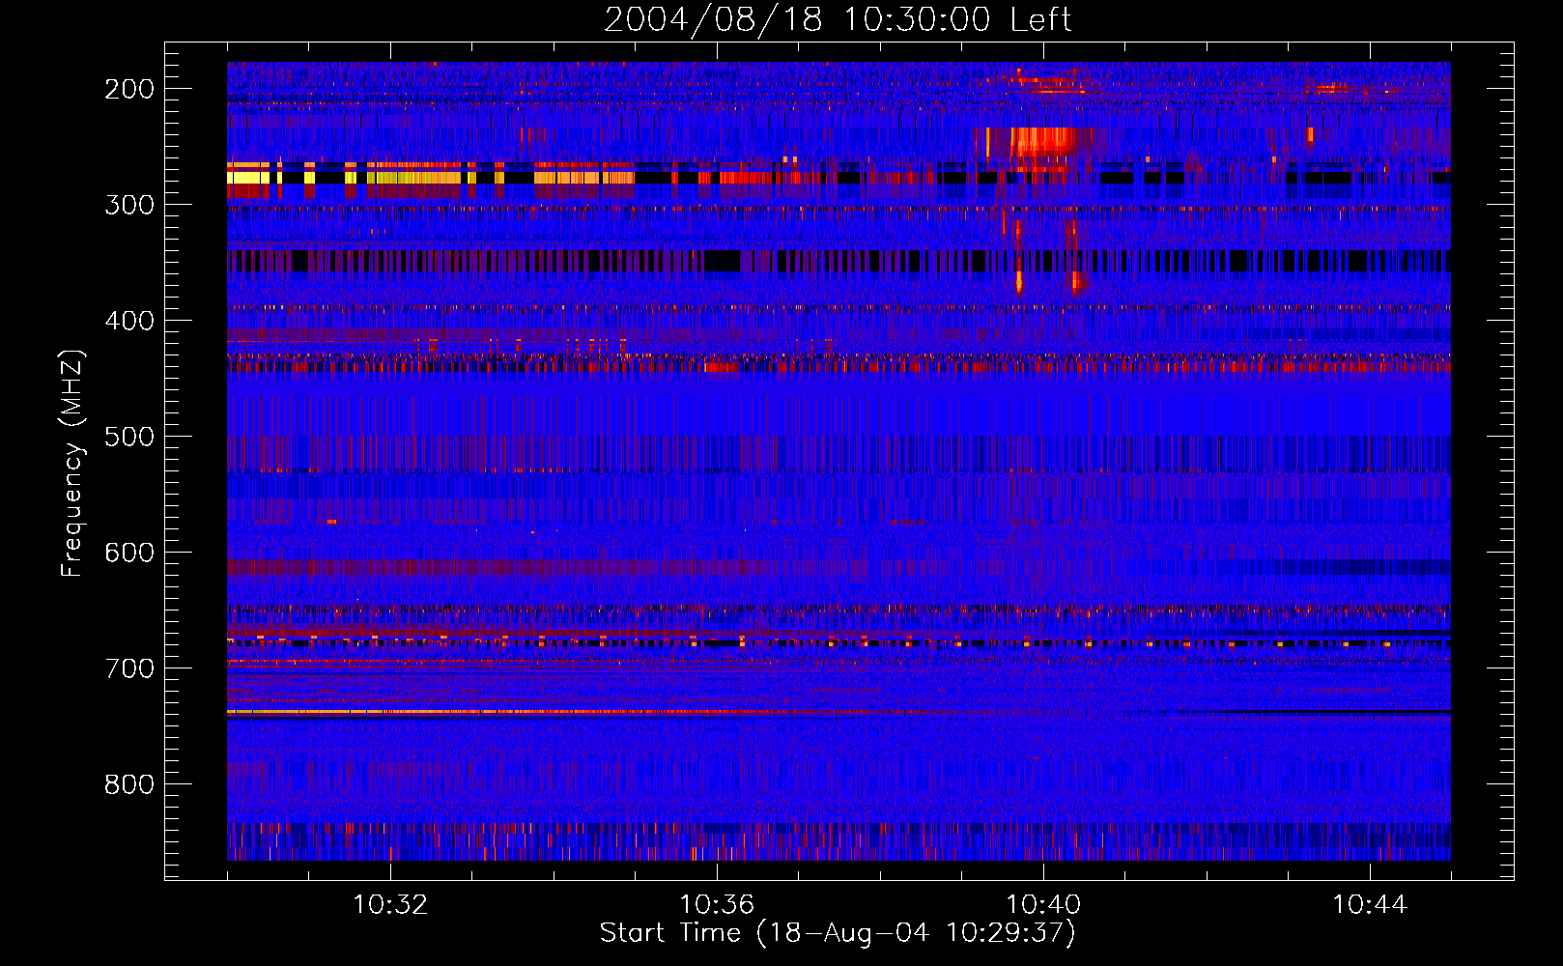Select the 500 frequency tick label
The image size is (1563, 966).
[129, 437]
